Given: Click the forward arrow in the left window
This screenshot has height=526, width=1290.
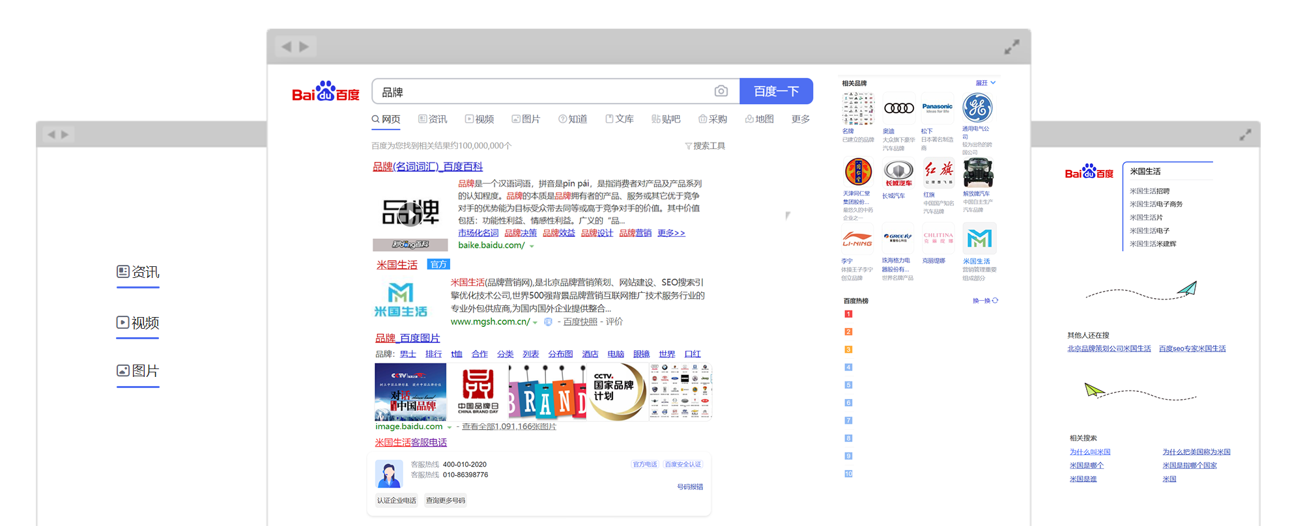Looking at the screenshot, I should click(64, 135).
